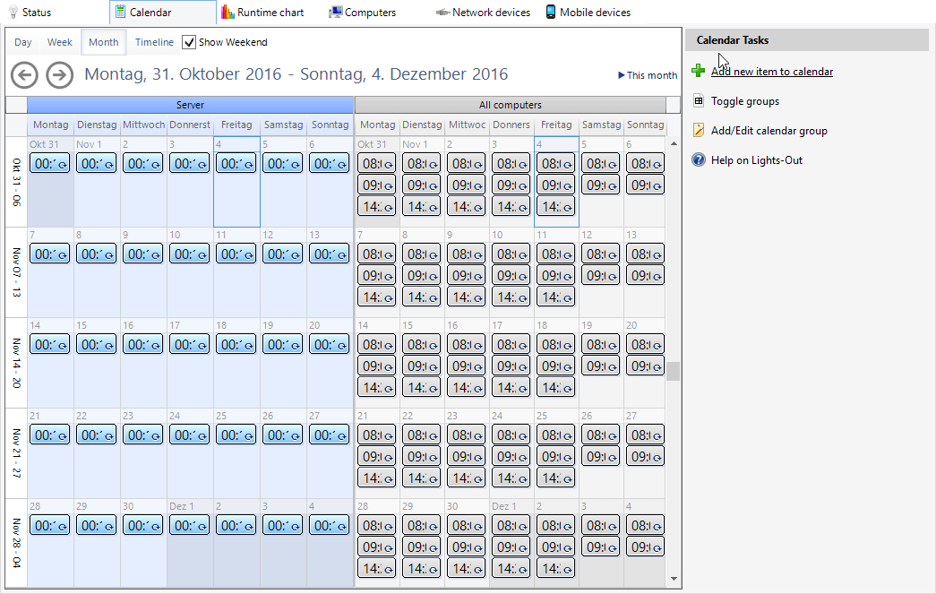Open the Runtime chart tab icon

coord(228,12)
